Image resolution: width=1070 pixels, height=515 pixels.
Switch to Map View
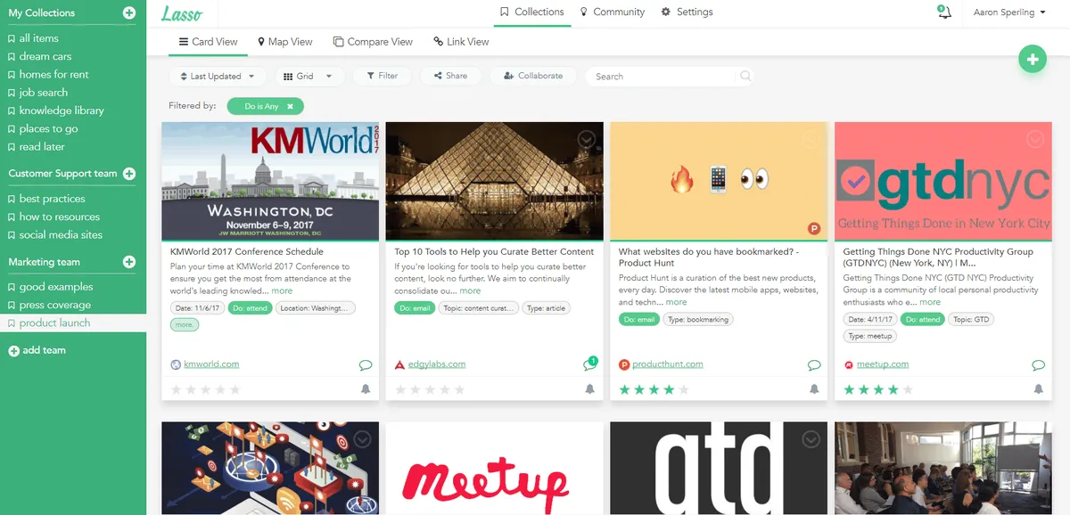pyautogui.click(x=284, y=42)
